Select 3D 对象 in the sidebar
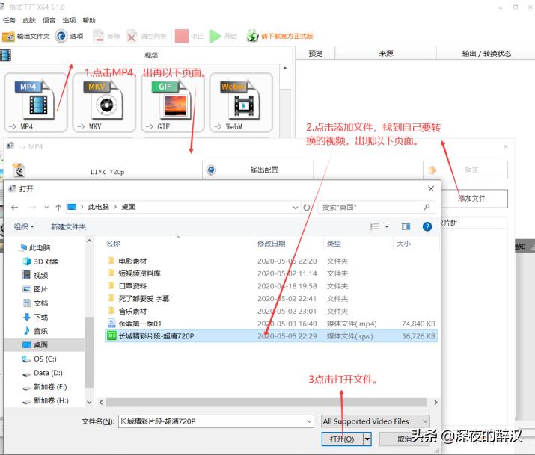 point(41,261)
